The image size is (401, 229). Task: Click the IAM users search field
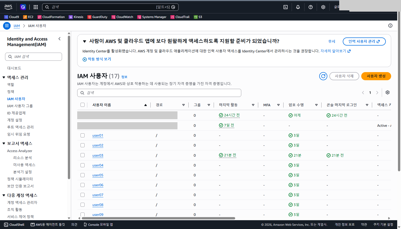click(159, 93)
